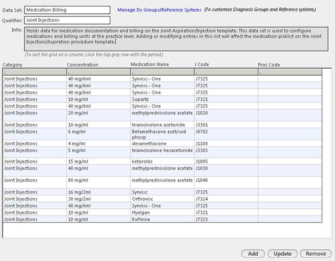Select J7321 code in Supartz row

coord(226,99)
